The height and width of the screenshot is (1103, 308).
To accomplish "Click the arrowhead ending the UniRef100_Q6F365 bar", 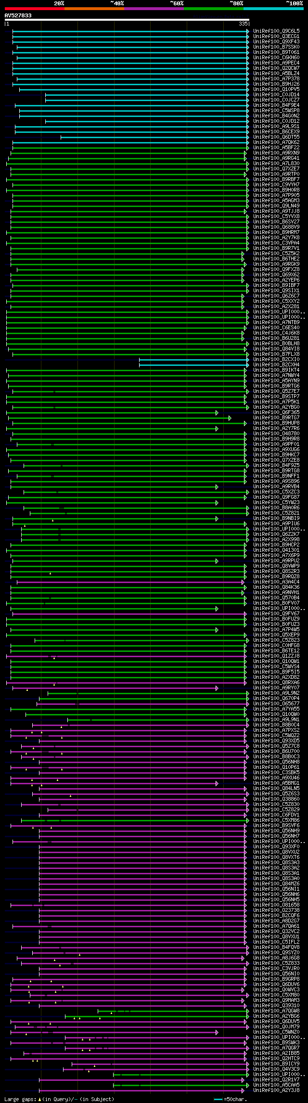I will pos(217,413).
